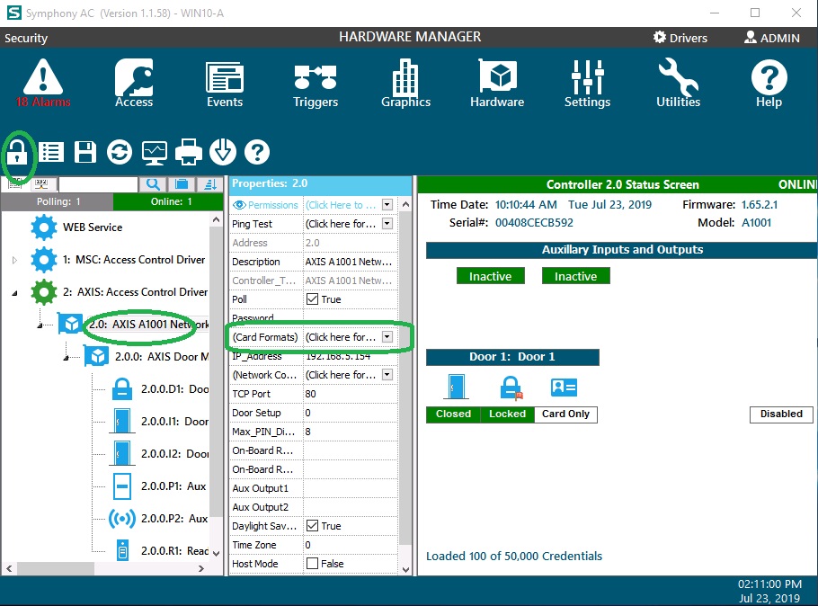This screenshot has height=606, width=818.
Task: Click Door 1 card reader mode icon
Action: point(564,388)
